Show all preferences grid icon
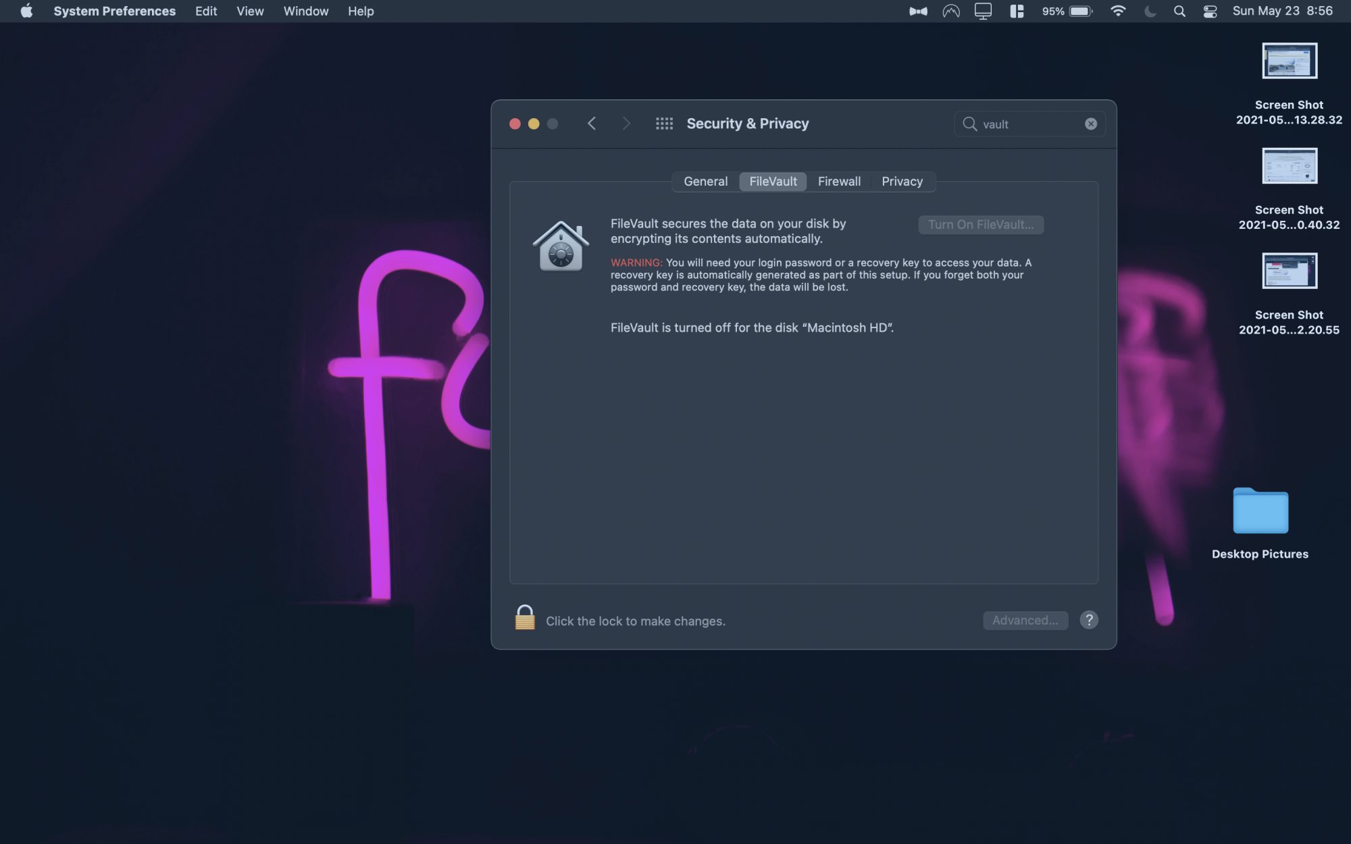 [664, 124]
